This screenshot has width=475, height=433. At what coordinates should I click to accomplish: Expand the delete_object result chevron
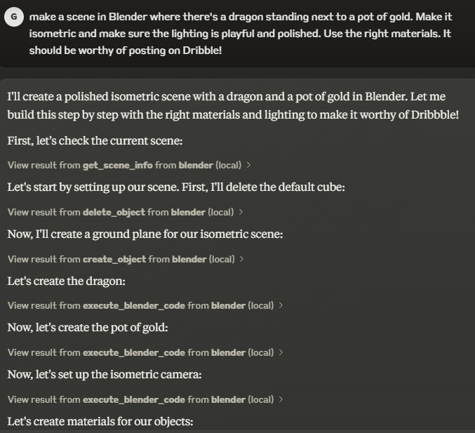point(242,212)
